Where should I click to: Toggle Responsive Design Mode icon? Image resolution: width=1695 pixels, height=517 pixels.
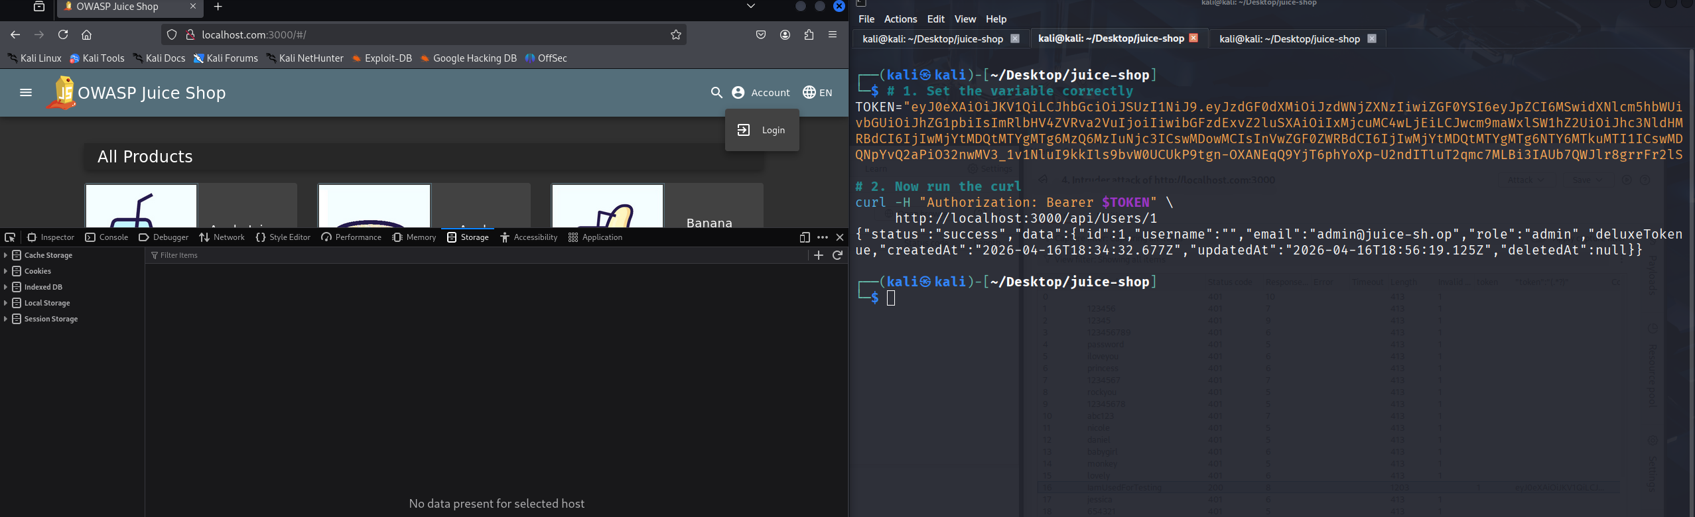pos(805,237)
